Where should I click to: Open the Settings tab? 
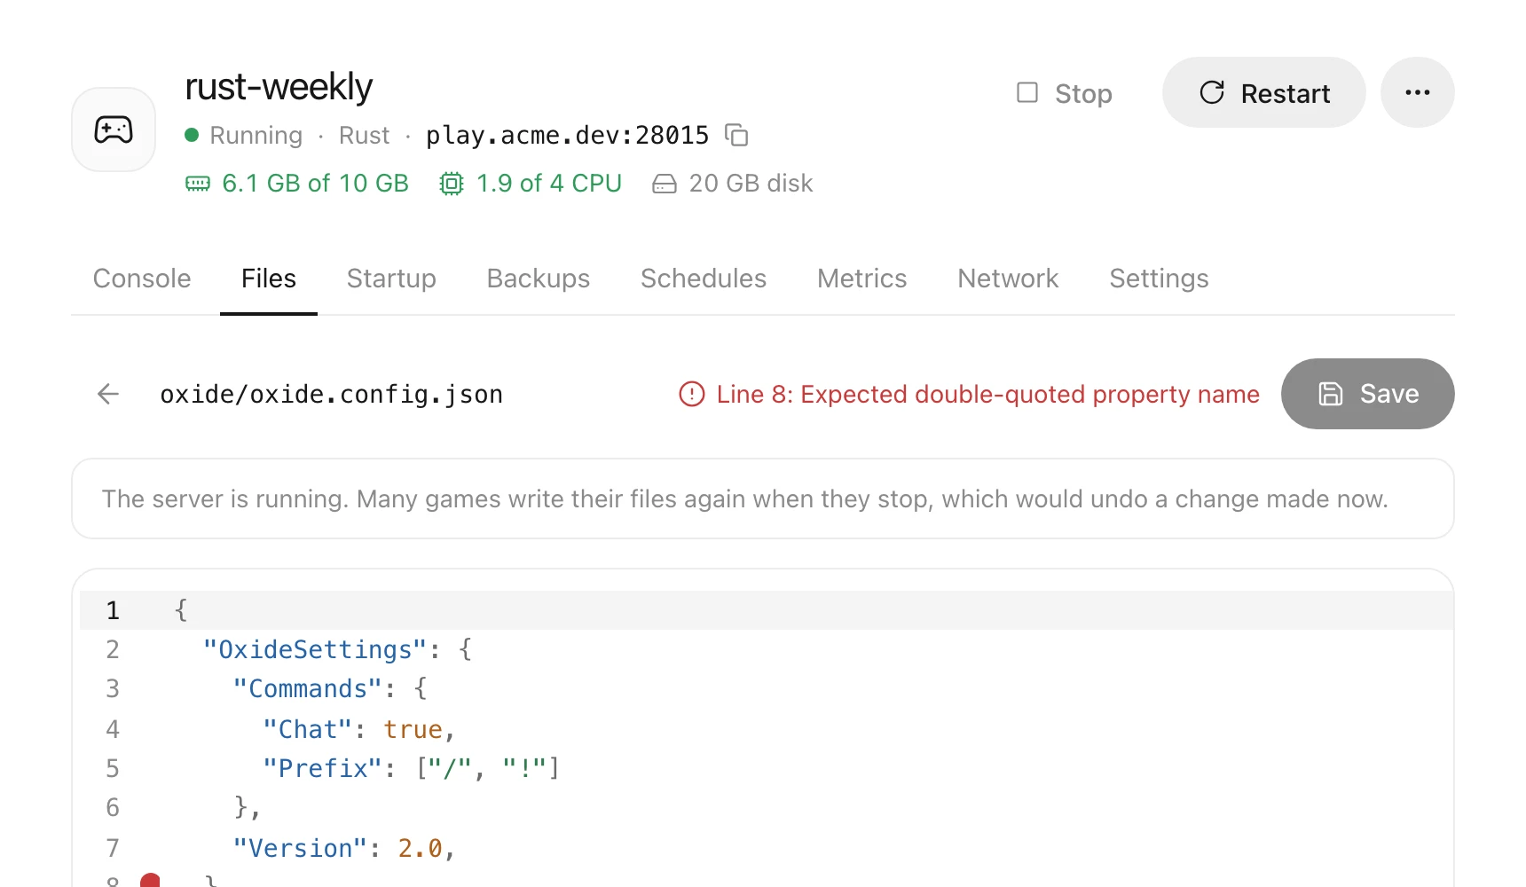pos(1159,279)
